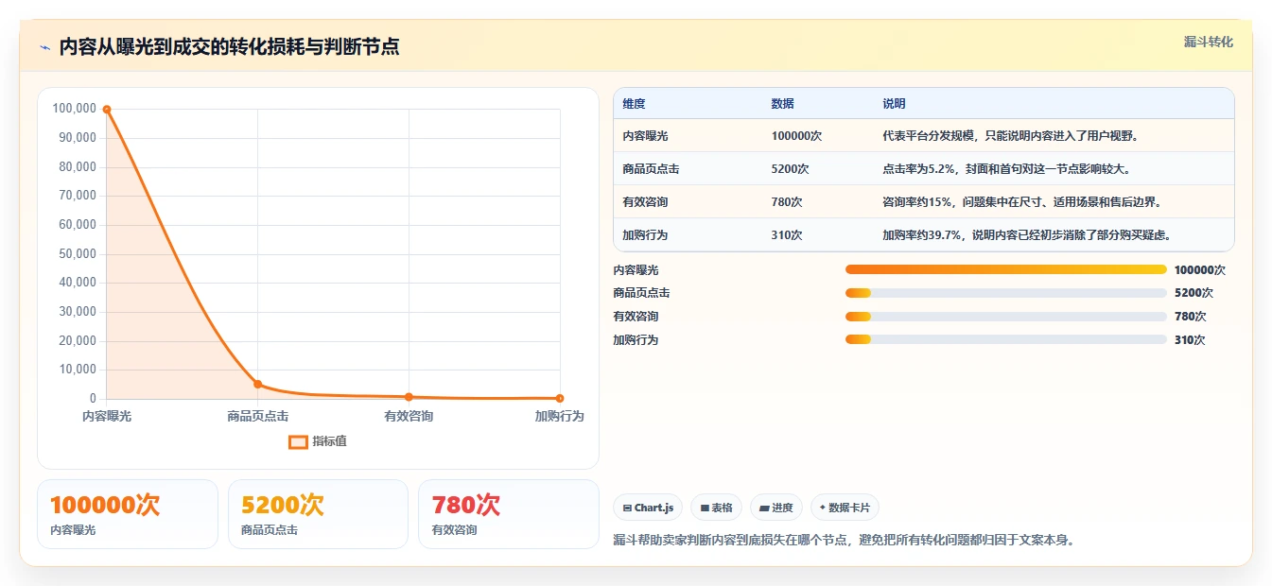Click the 5200次 cell in the table

click(790, 169)
